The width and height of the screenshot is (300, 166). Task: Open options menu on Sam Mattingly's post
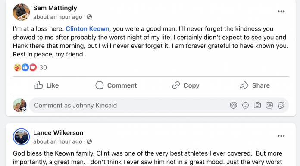[x=281, y=11]
